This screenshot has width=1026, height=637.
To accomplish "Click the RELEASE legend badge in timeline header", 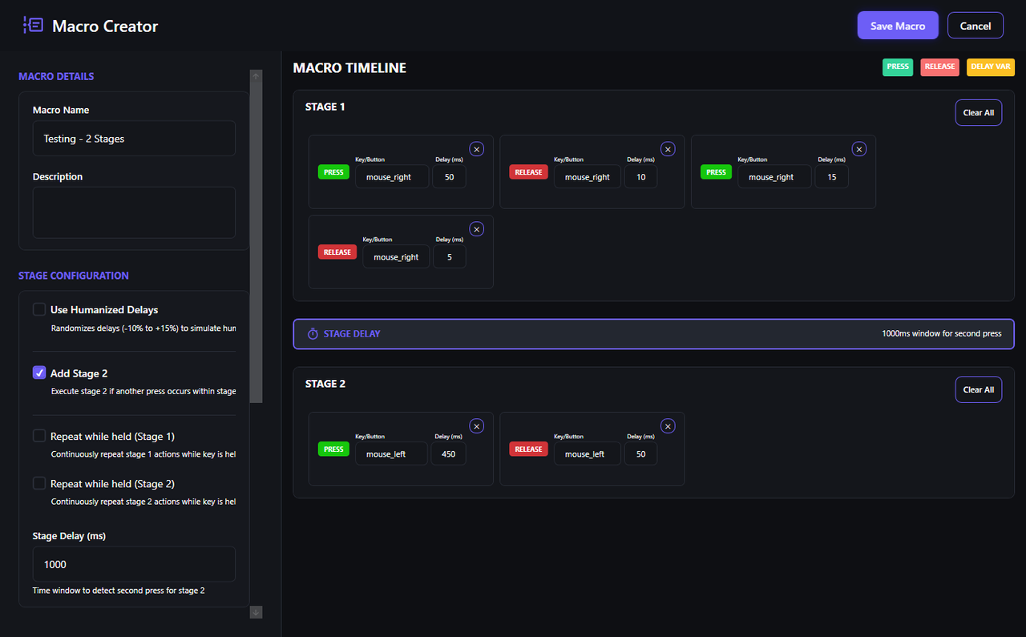I will (x=939, y=67).
